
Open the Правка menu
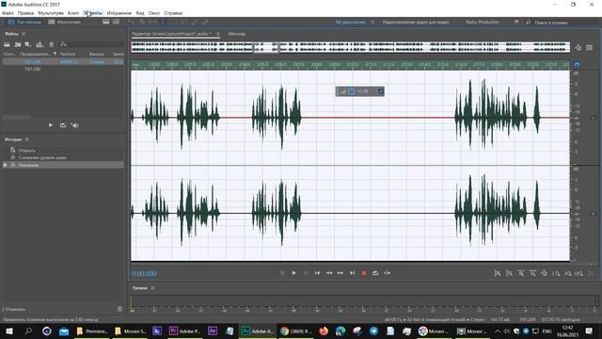[25, 13]
